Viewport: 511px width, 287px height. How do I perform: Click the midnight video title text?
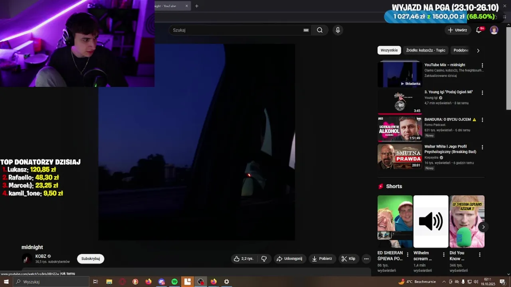click(32, 247)
